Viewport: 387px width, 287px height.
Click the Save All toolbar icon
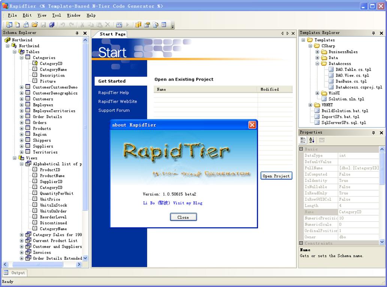pyautogui.click(x=52, y=25)
